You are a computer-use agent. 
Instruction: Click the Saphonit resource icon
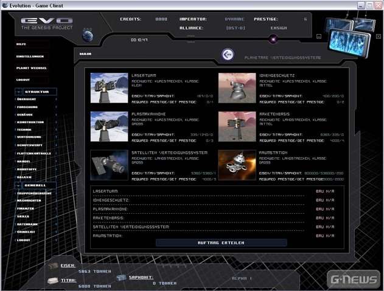coord(121,278)
